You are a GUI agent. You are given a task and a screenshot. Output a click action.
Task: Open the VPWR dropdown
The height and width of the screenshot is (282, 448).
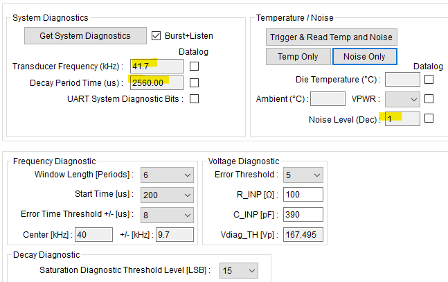click(402, 99)
